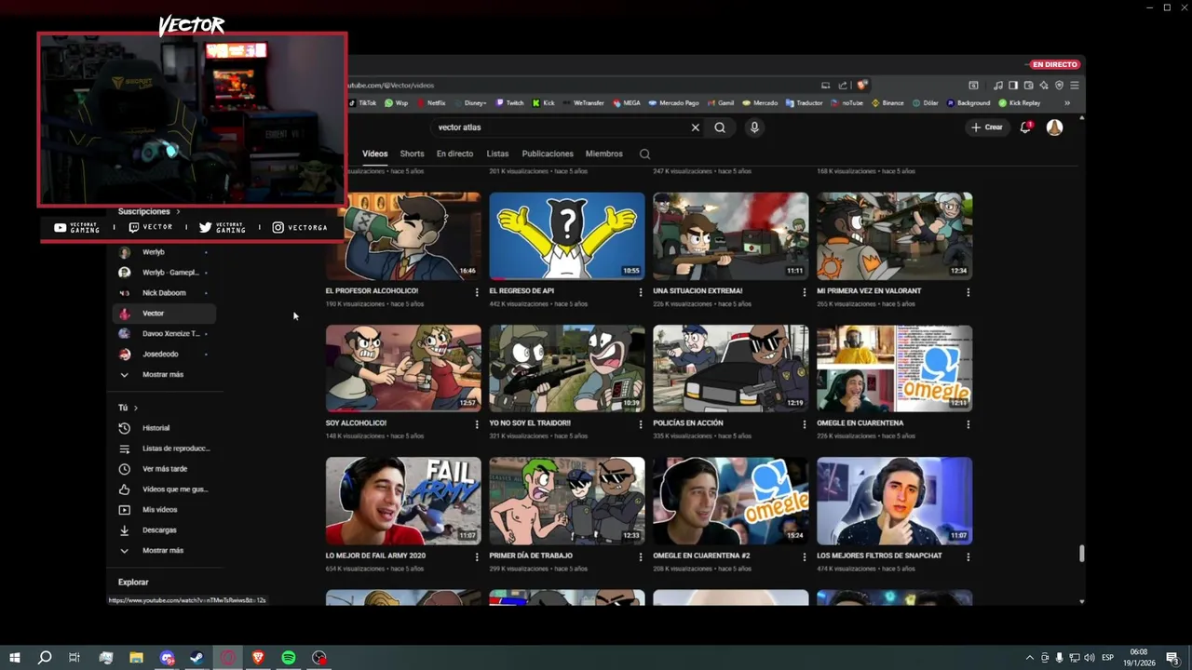The width and height of the screenshot is (1192, 670).
Task: Open the YouTube notifications bell
Action: click(1025, 127)
